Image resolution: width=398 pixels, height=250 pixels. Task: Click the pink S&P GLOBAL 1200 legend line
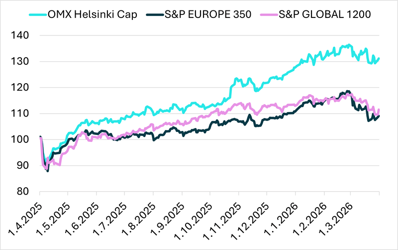pyautogui.click(x=276, y=13)
